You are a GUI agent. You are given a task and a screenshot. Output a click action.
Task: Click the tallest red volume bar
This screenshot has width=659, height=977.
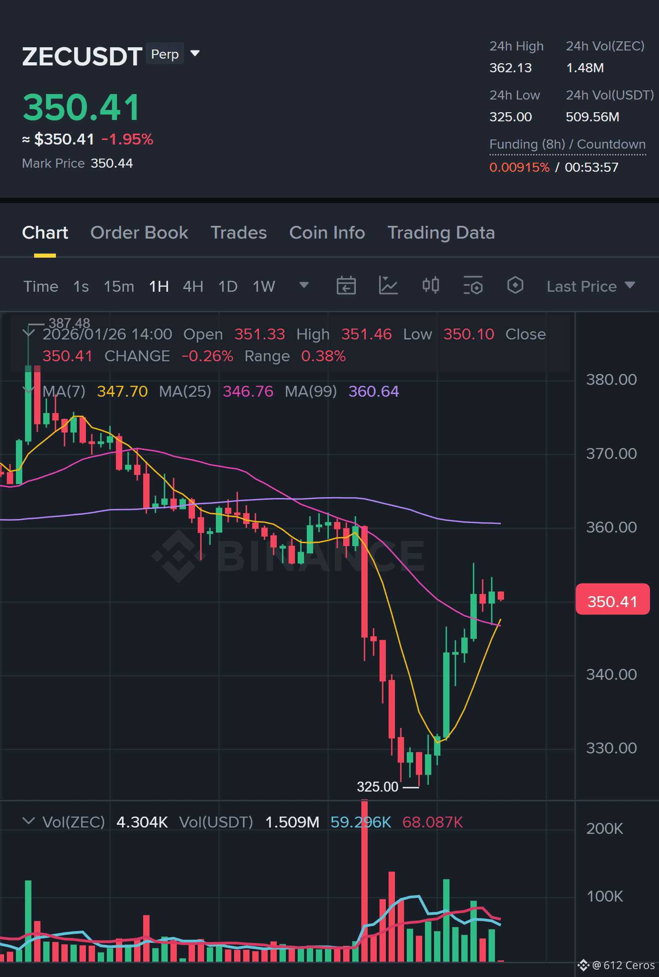[x=364, y=881]
